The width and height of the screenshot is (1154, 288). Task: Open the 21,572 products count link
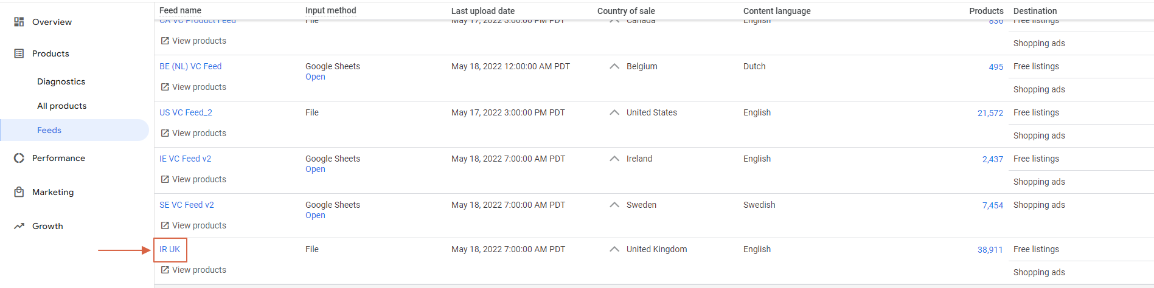990,113
